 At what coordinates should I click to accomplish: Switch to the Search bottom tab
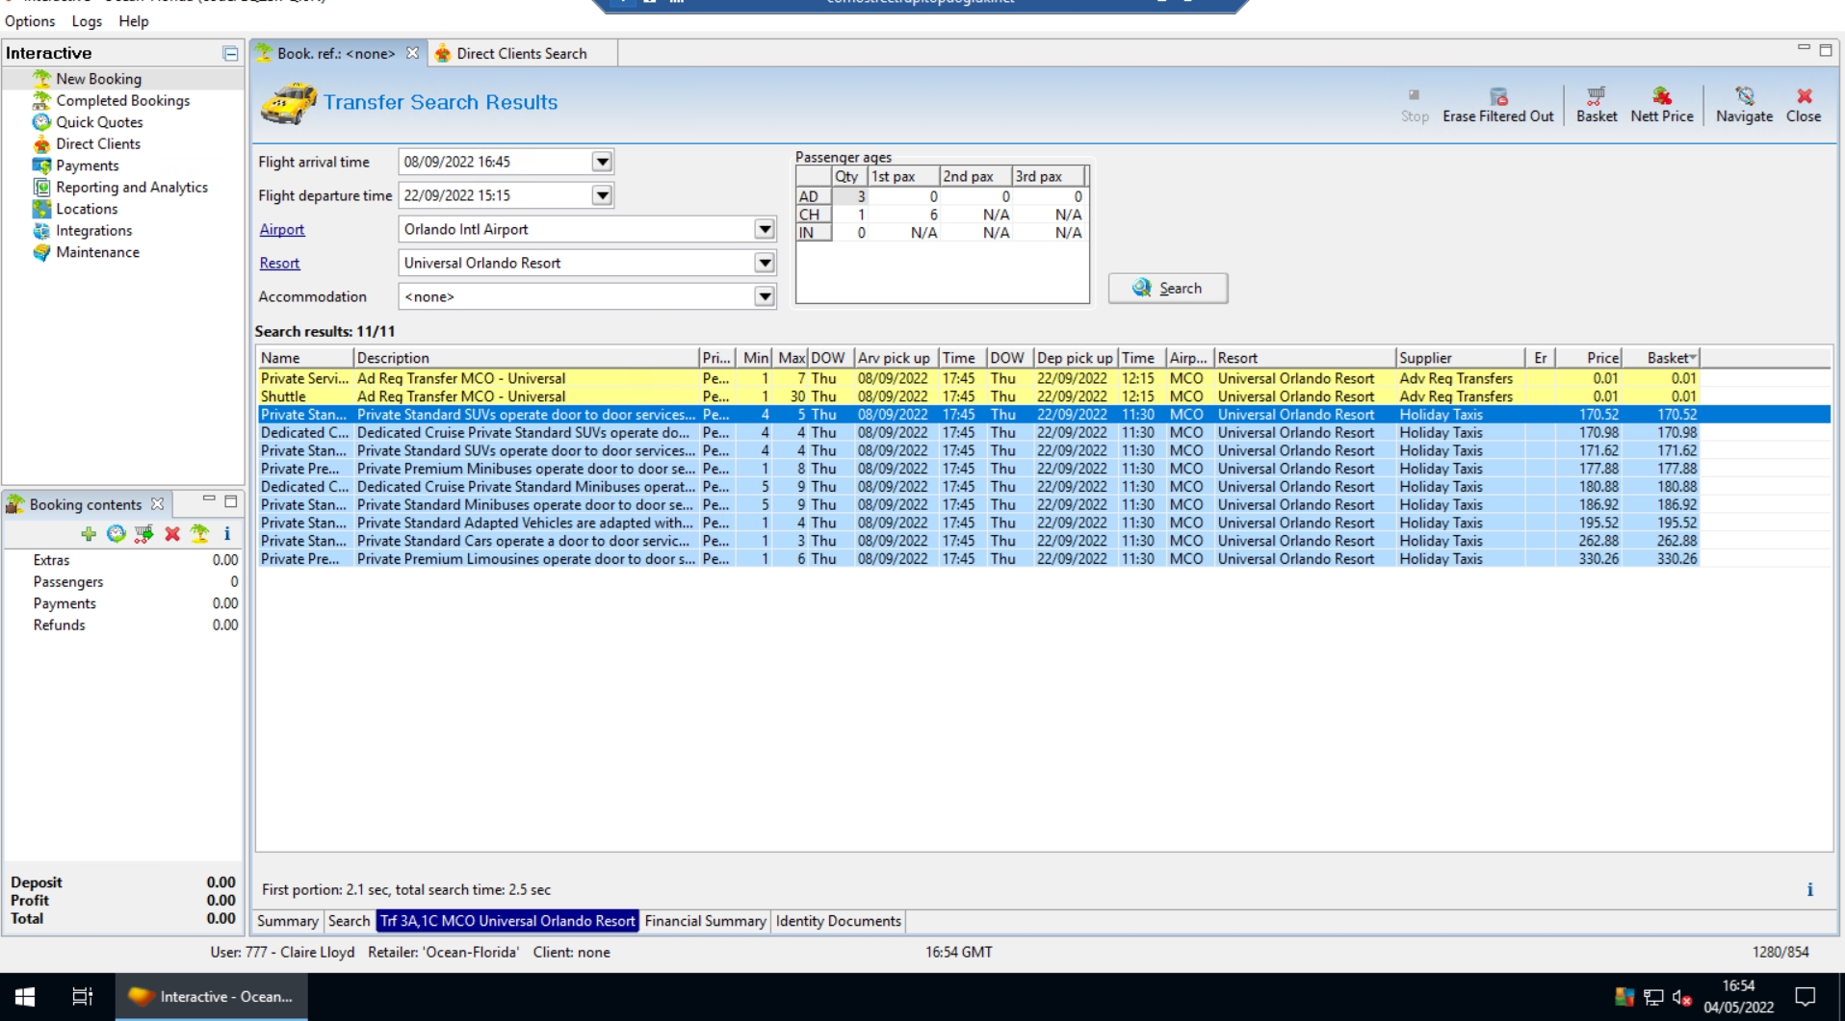349,921
